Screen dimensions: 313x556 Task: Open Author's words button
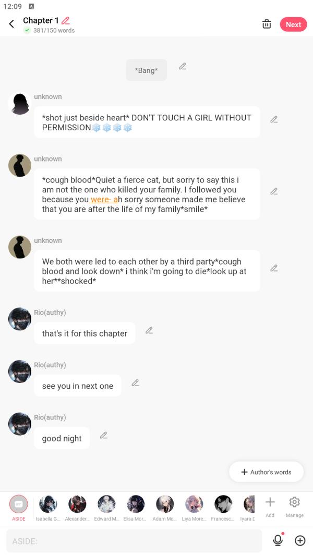266,472
